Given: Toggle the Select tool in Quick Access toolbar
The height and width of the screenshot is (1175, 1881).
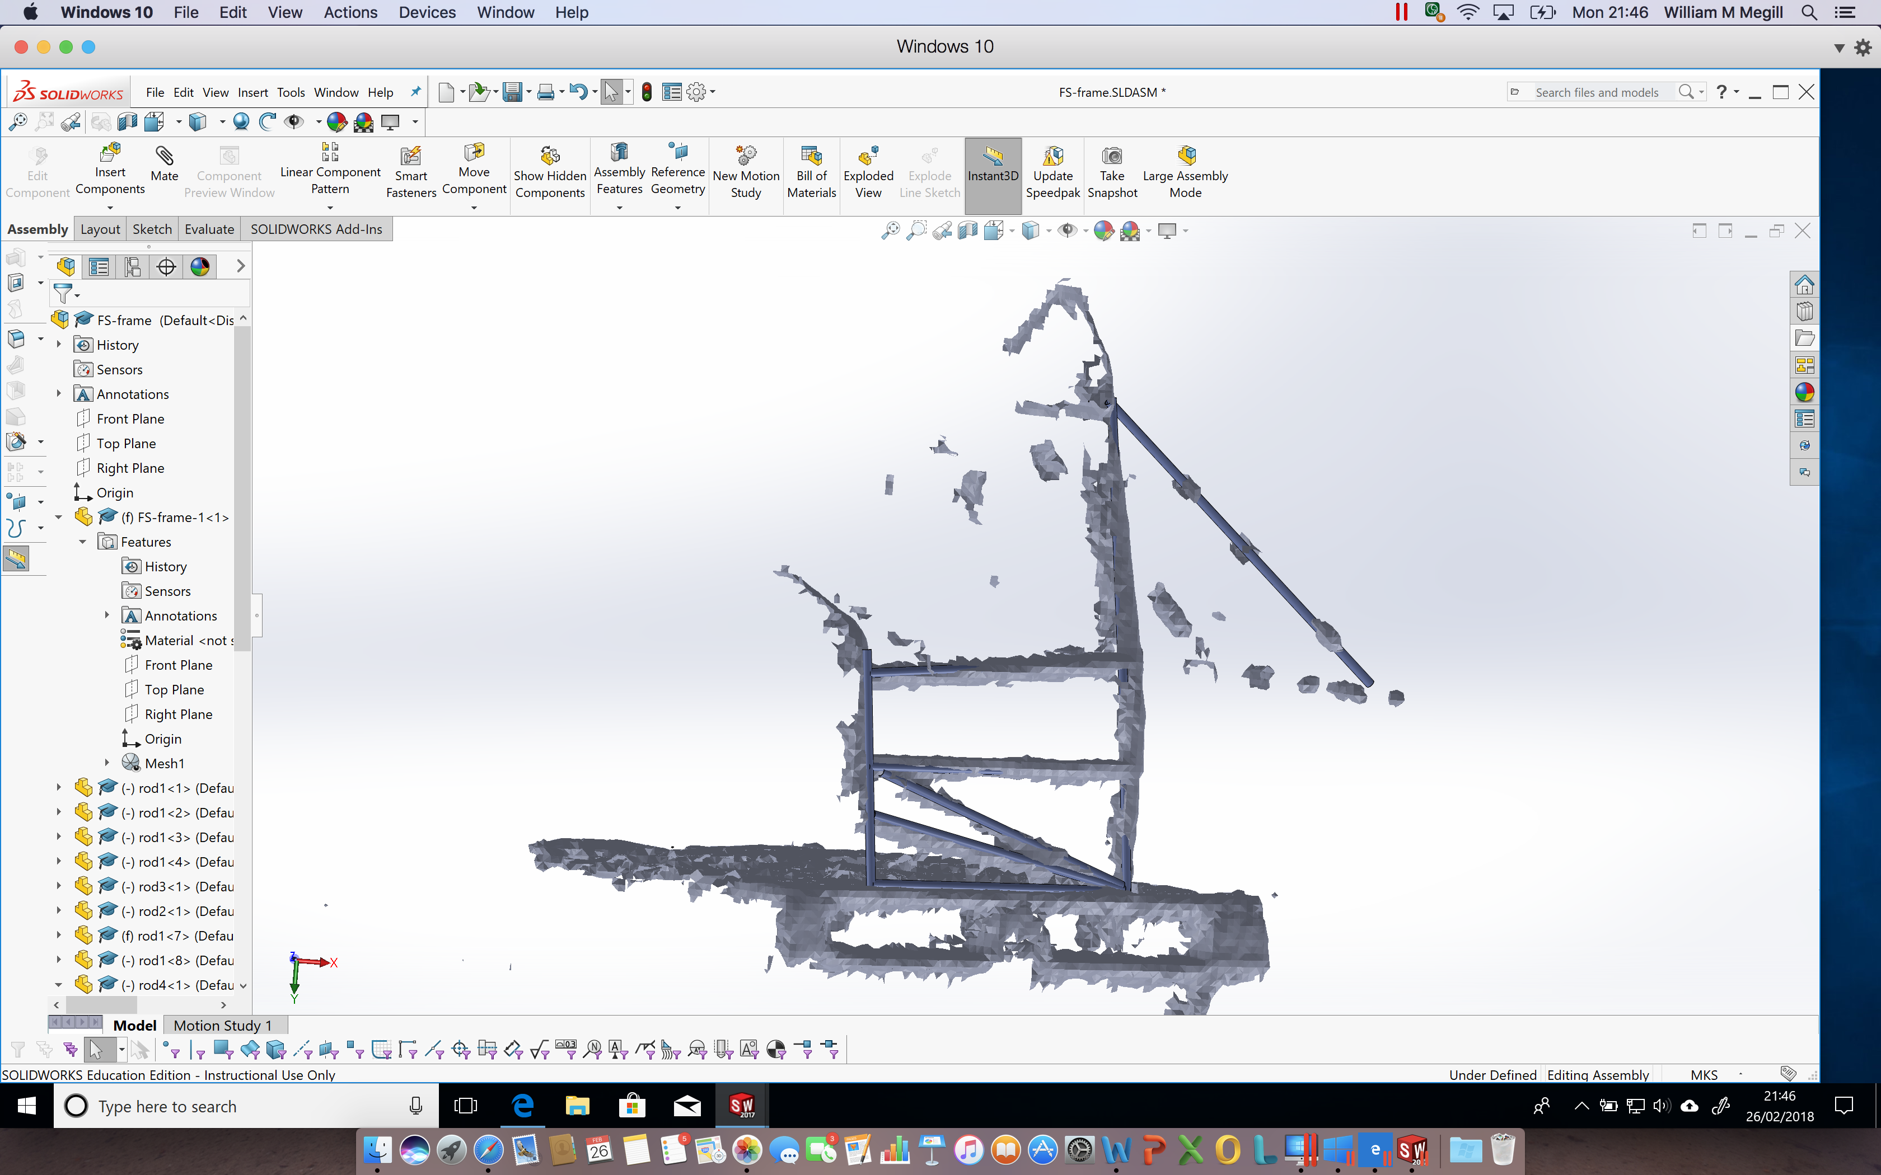Looking at the screenshot, I should click(x=611, y=92).
